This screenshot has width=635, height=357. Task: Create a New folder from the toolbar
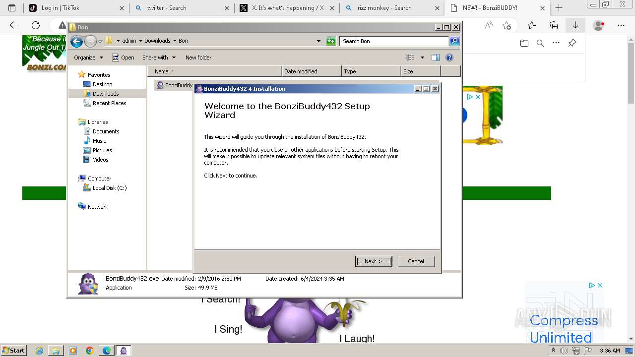[198, 58]
